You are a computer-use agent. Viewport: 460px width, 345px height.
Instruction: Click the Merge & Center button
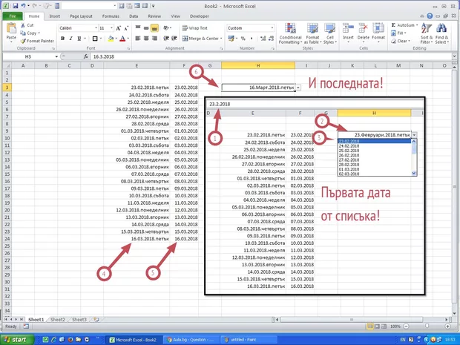point(200,39)
